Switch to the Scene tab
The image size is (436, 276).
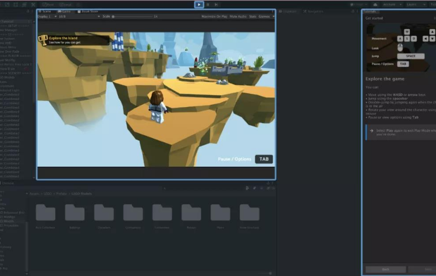[x=45, y=12]
